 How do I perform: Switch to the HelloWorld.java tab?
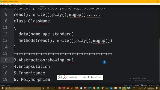69,7
